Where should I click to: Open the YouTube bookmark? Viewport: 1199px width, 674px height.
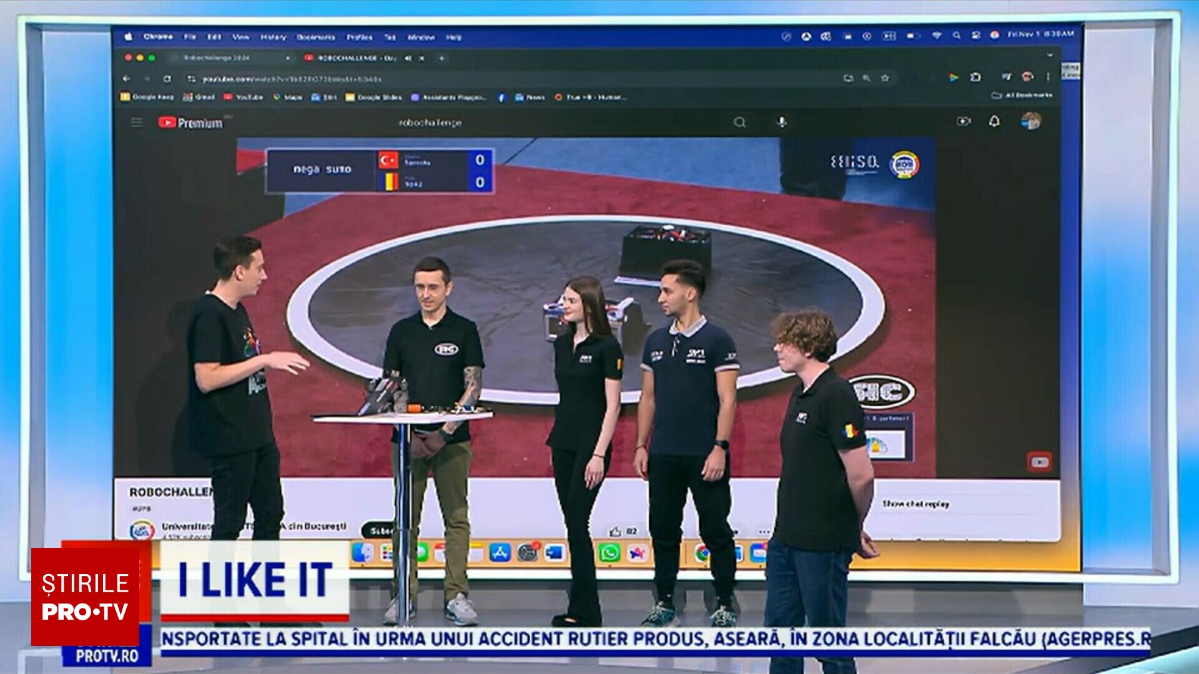tap(243, 97)
